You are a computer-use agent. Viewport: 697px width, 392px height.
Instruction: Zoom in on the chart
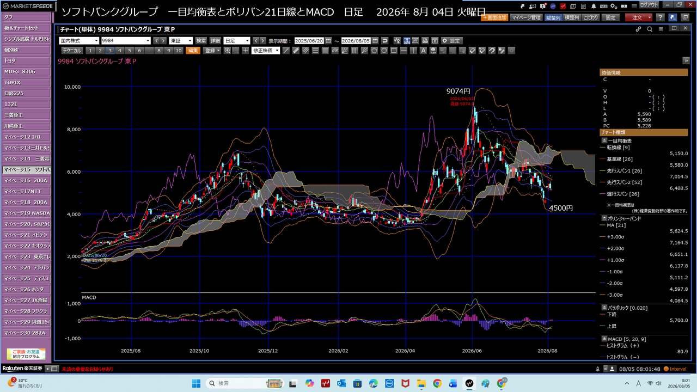point(228,51)
